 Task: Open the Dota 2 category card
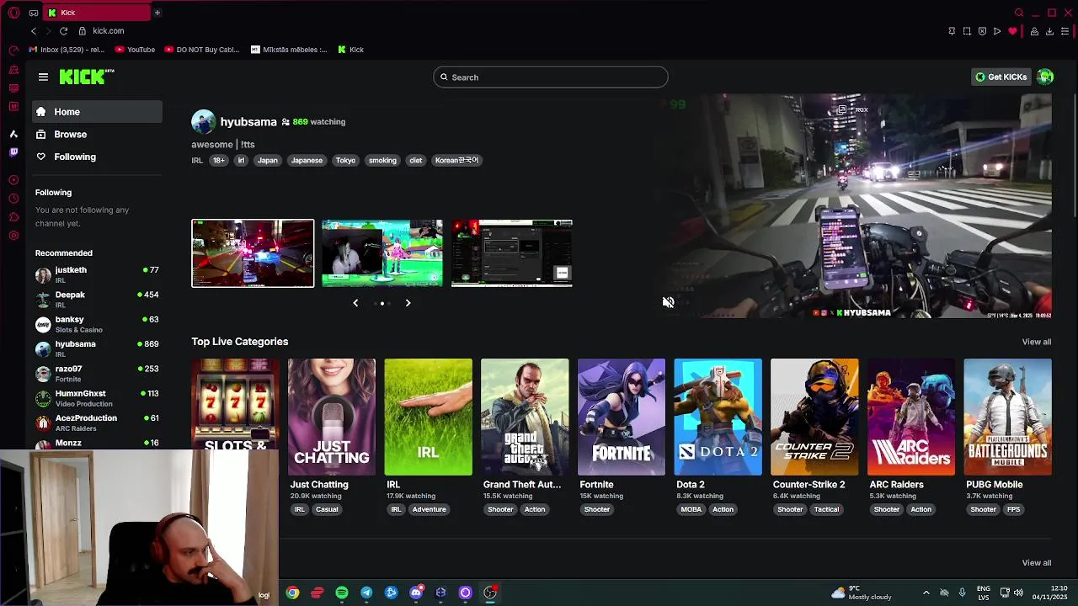[x=718, y=417]
